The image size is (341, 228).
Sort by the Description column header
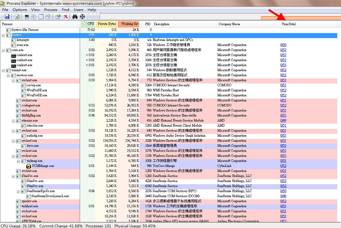pos(184,24)
